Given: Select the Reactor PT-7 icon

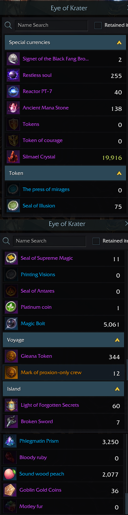Looking at the screenshot, I should click(x=13, y=91).
